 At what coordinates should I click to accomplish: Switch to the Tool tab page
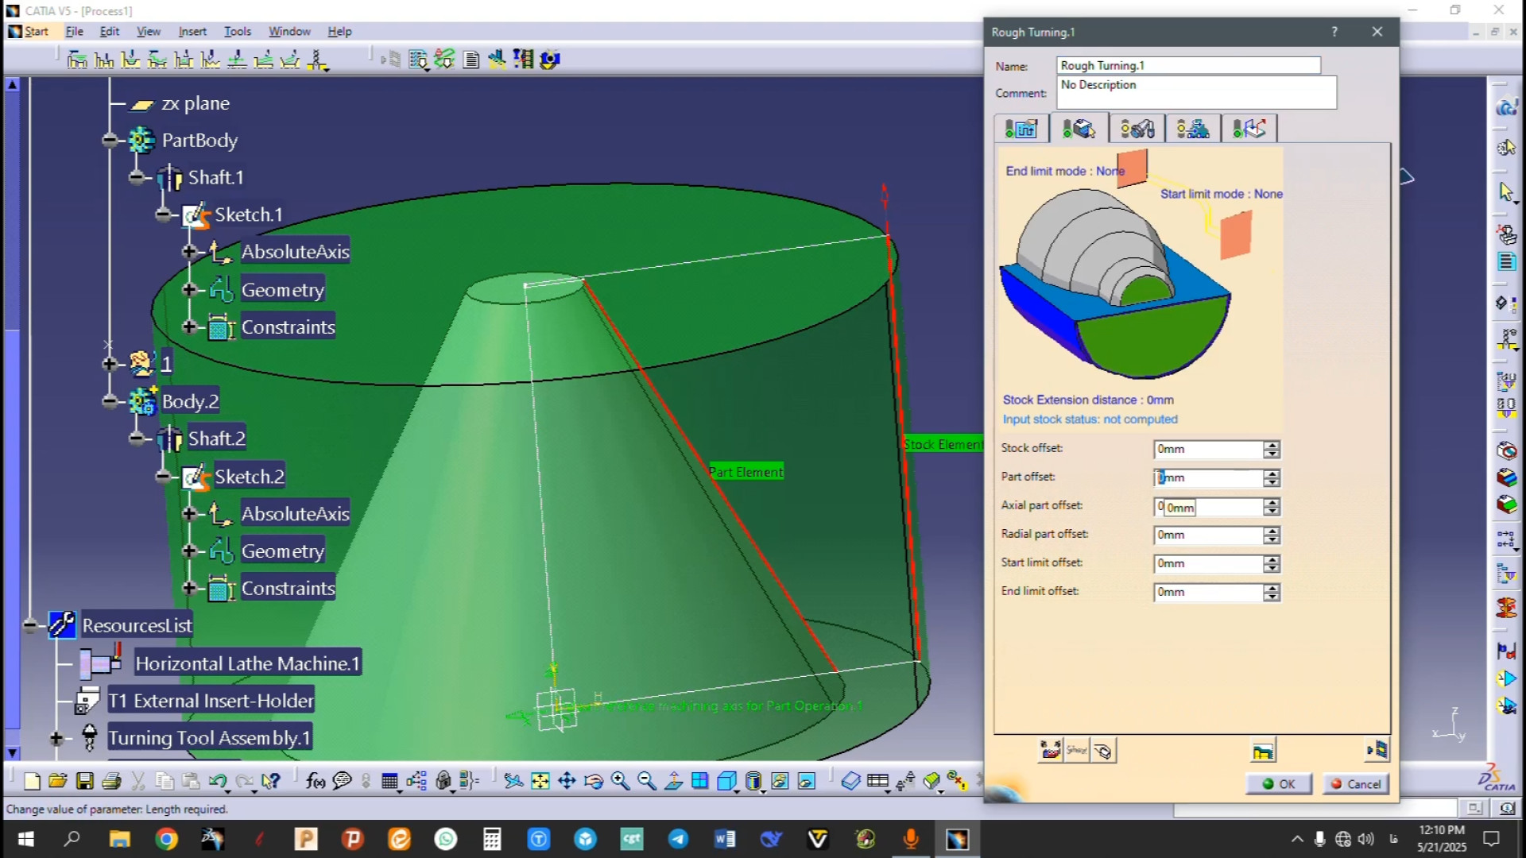(1137, 129)
